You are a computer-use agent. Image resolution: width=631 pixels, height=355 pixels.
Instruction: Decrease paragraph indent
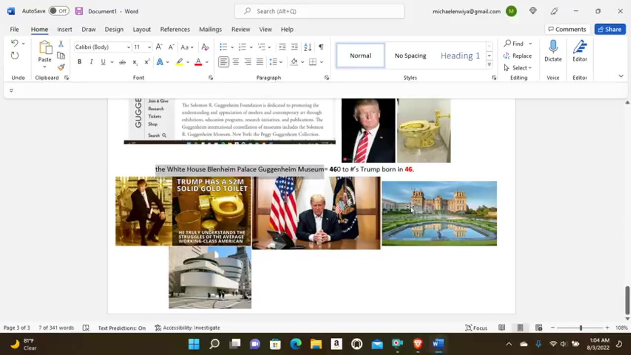point(282,47)
